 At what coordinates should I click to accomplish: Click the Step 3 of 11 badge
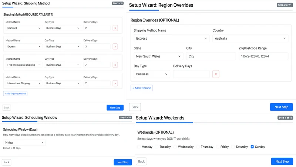click(125, 117)
